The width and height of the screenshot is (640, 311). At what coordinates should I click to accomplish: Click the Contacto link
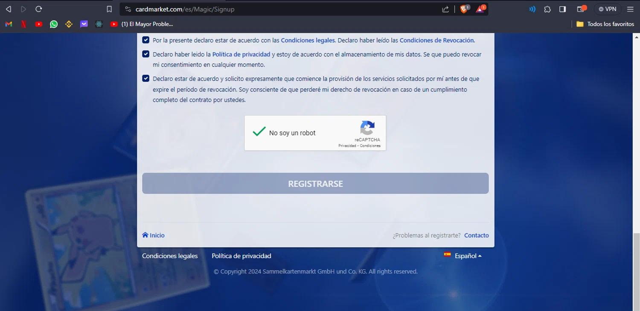(477, 235)
